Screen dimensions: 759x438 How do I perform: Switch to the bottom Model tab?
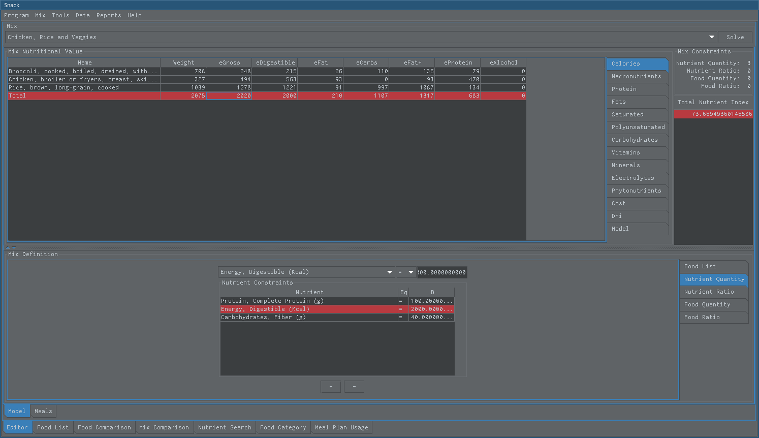pos(17,411)
